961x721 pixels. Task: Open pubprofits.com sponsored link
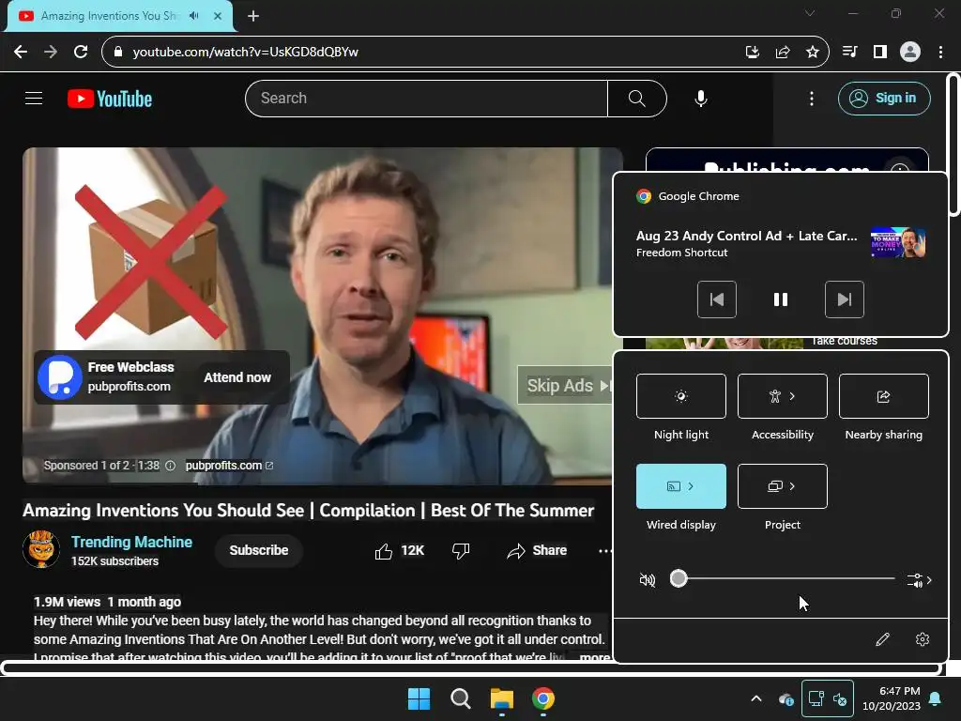tap(229, 466)
